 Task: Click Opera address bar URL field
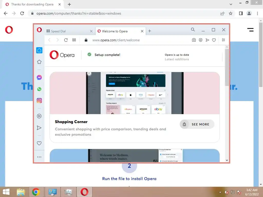tap(116, 40)
